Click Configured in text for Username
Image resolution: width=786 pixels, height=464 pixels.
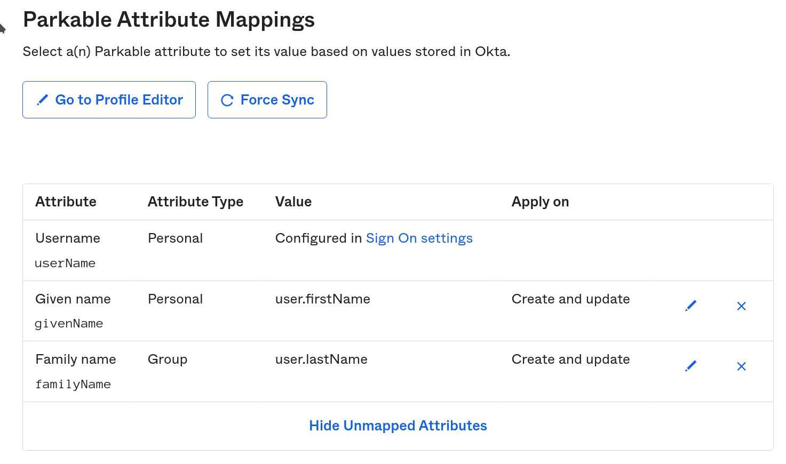pos(317,238)
